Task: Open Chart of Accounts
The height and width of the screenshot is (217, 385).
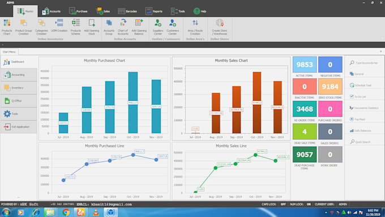Action: click(x=123, y=27)
